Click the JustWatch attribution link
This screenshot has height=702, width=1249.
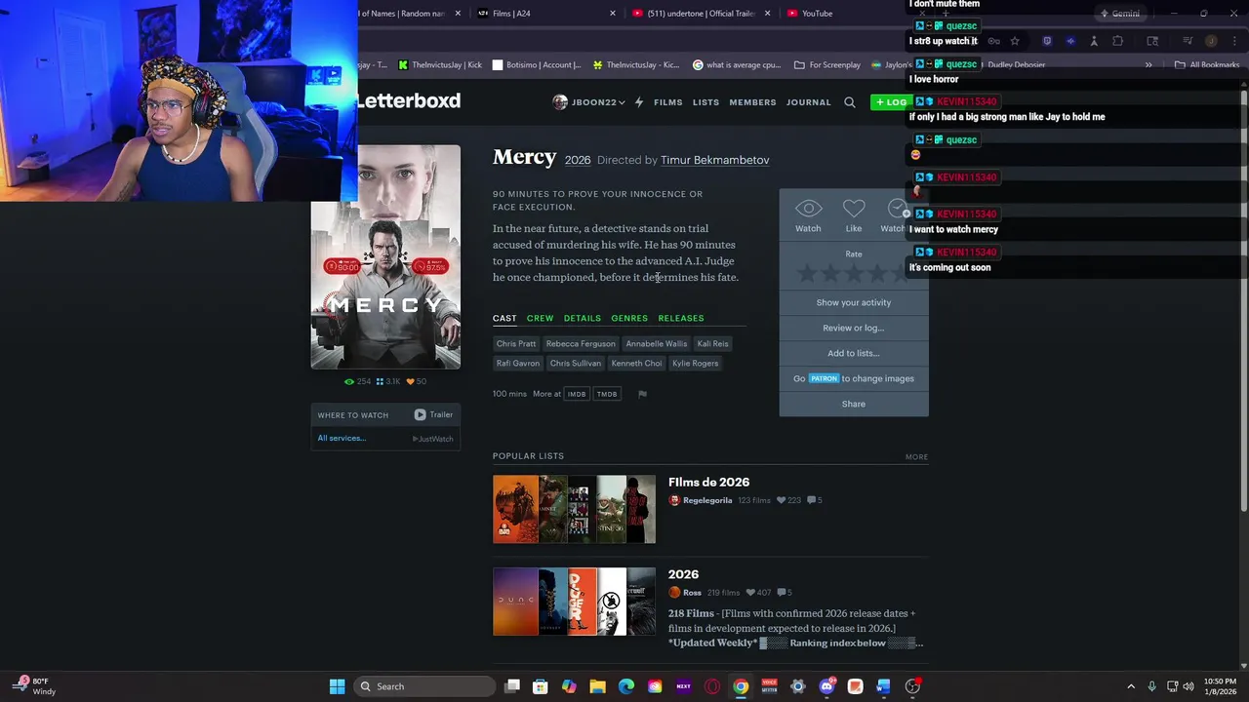433,439
